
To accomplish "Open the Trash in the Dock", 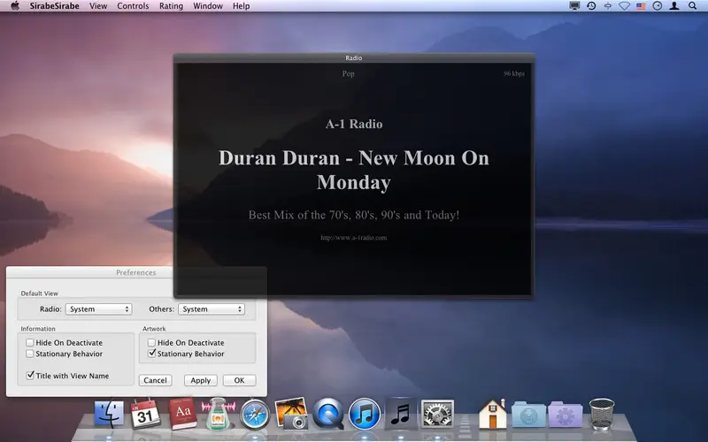I will 602,414.
